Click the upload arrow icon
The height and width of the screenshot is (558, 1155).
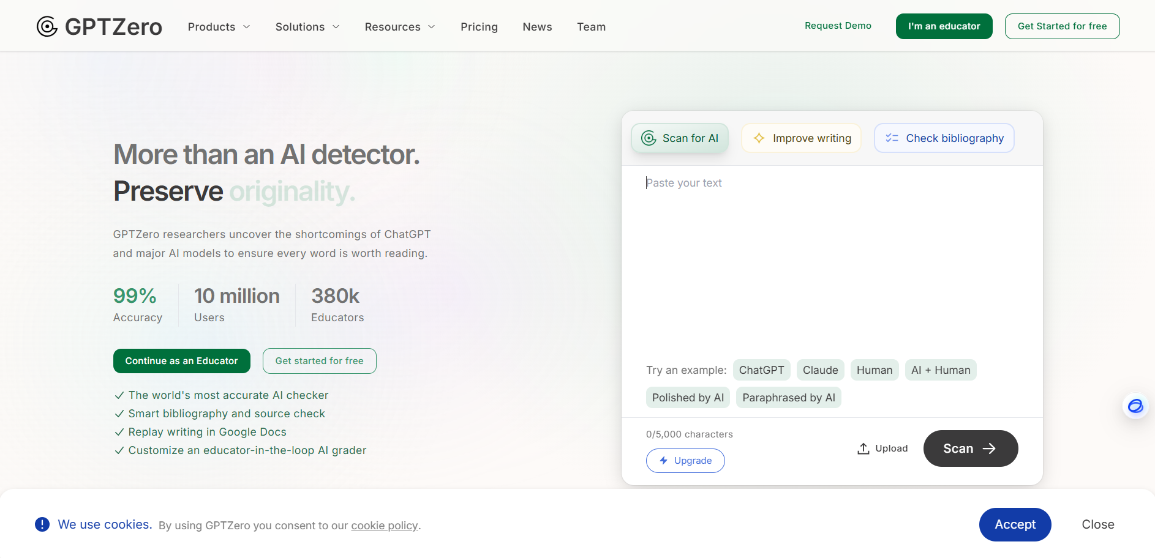(x=863, y=448)
